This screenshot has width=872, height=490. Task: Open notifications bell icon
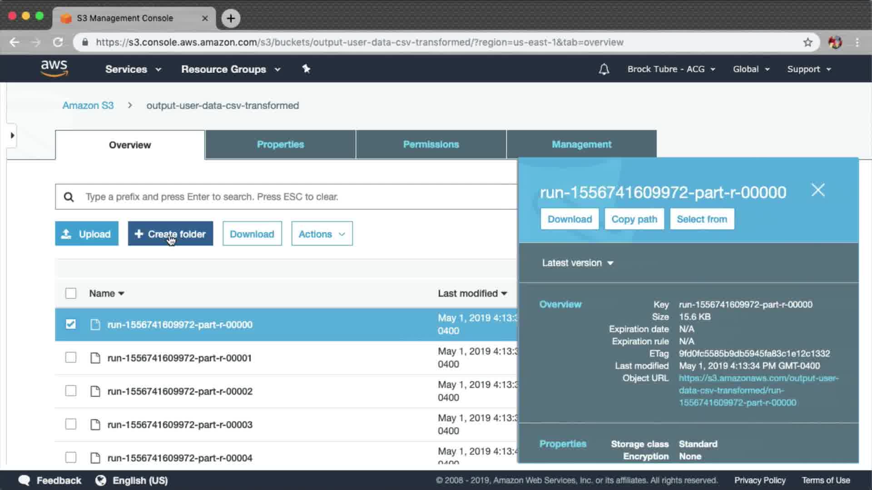604,69
